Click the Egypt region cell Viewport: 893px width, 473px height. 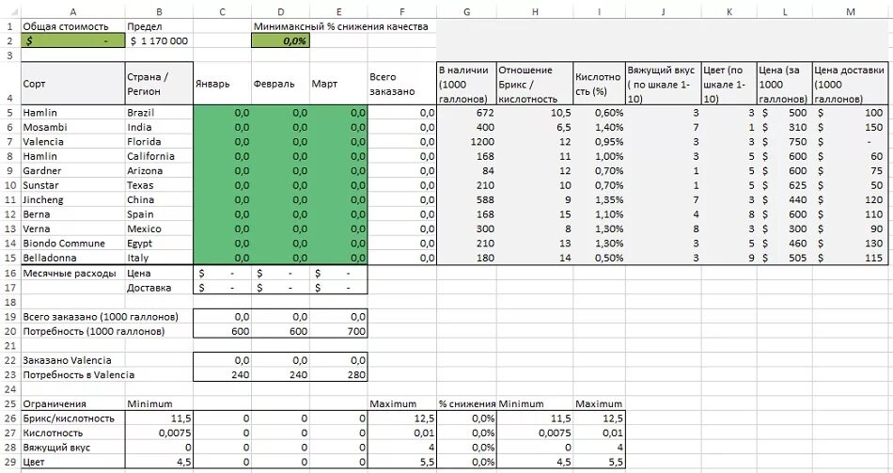click(159, 243)
